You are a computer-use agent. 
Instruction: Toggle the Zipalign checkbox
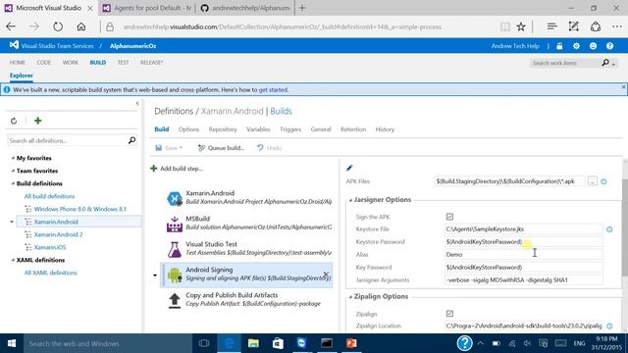(x=449, y=314)
